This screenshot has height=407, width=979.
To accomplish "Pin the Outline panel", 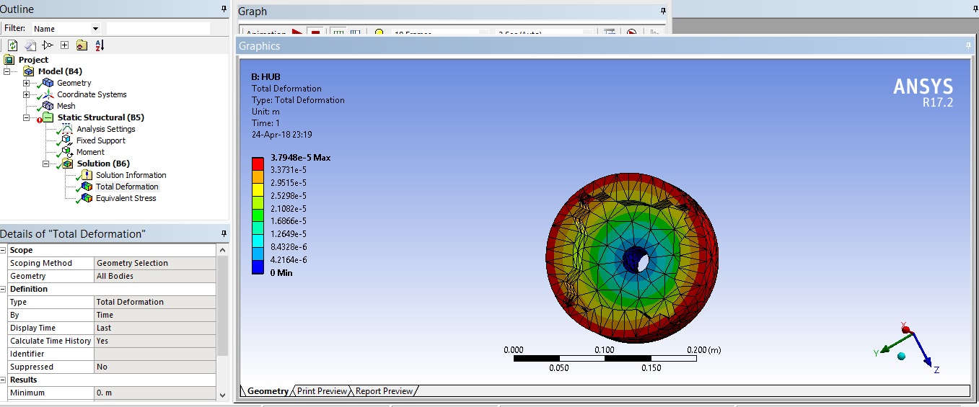I will [x=224, y=9].
